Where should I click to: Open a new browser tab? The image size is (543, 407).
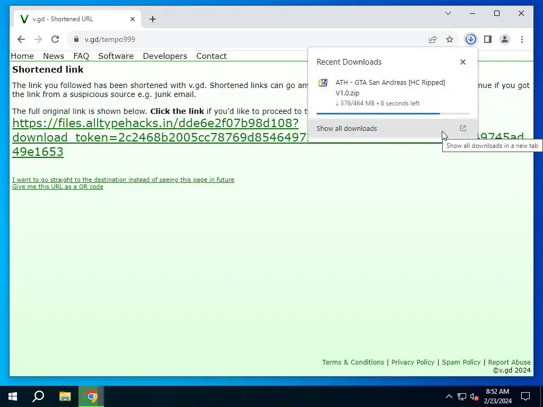tap(153, 19)
